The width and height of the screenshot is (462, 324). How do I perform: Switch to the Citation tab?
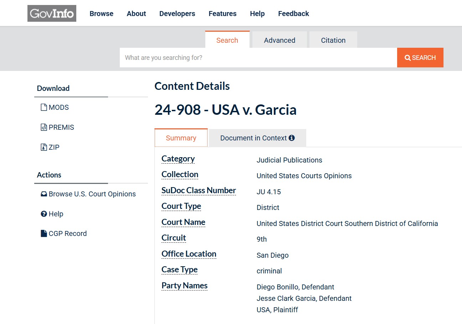333,40
